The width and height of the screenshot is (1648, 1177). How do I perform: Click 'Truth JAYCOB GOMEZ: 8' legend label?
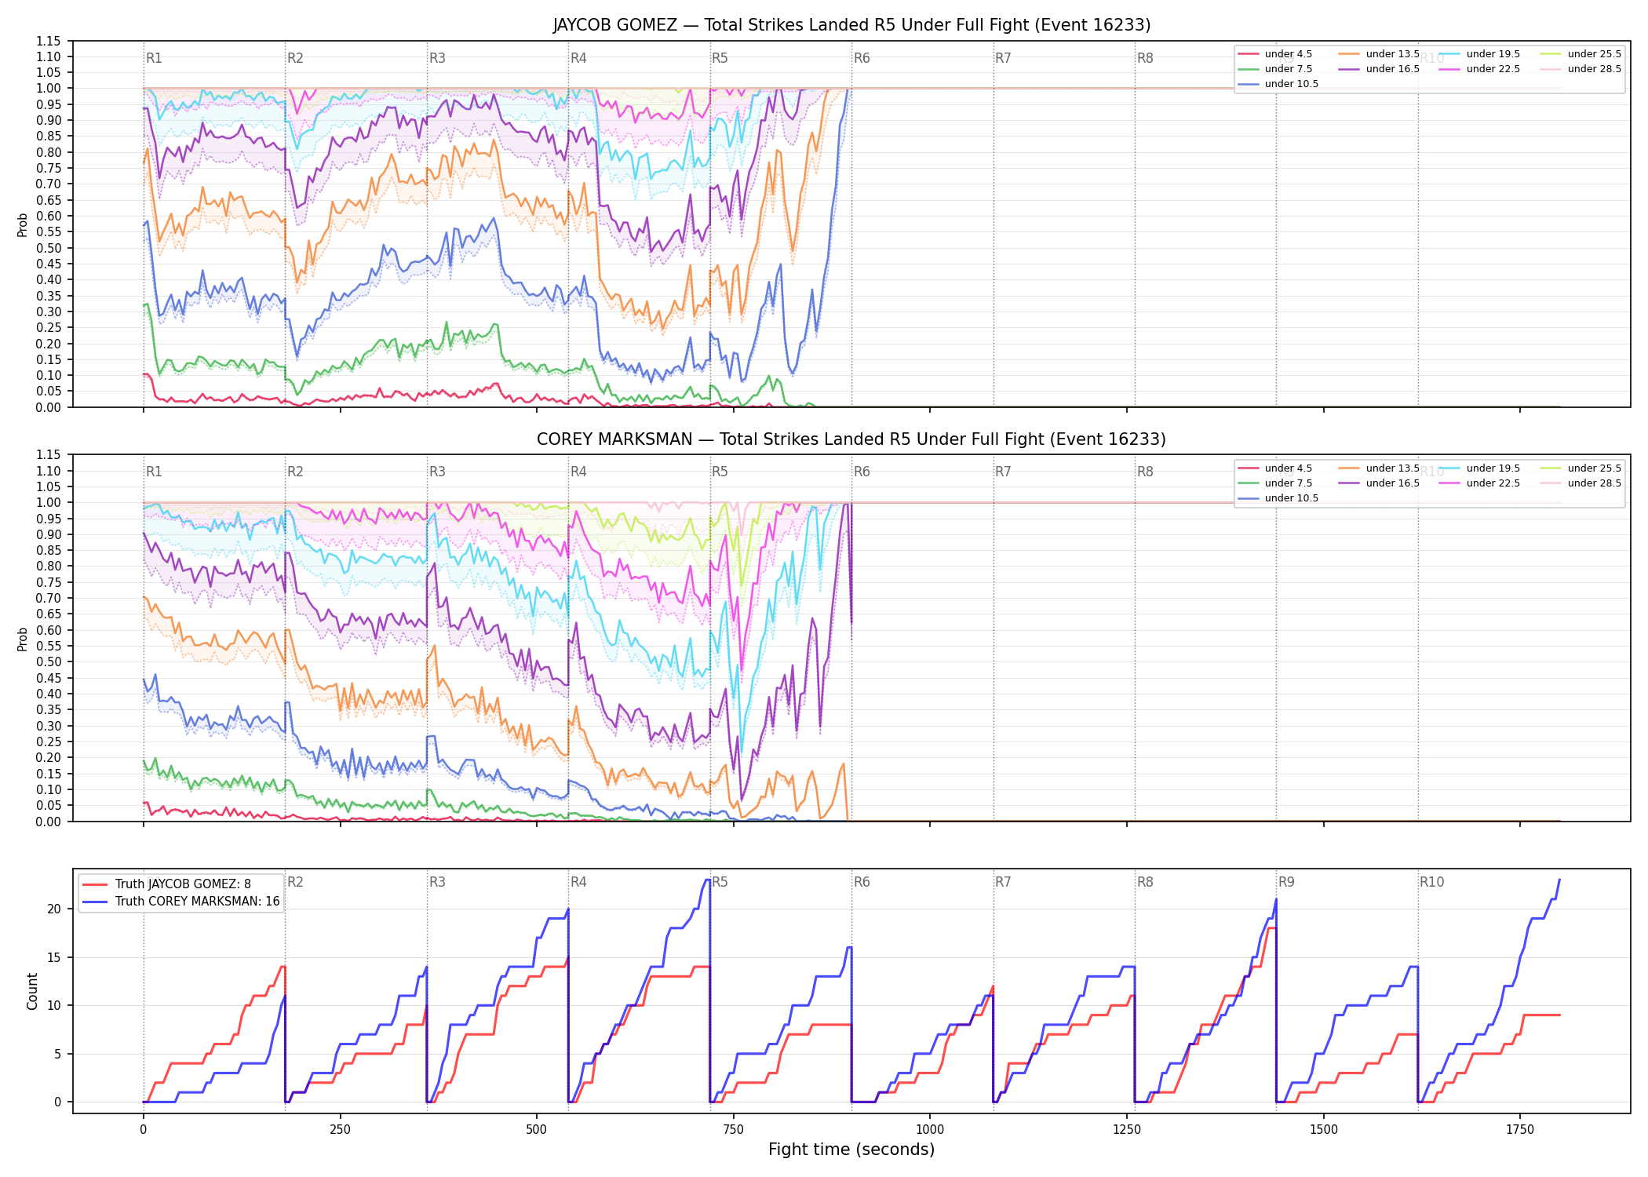click(x=183, y=884)
